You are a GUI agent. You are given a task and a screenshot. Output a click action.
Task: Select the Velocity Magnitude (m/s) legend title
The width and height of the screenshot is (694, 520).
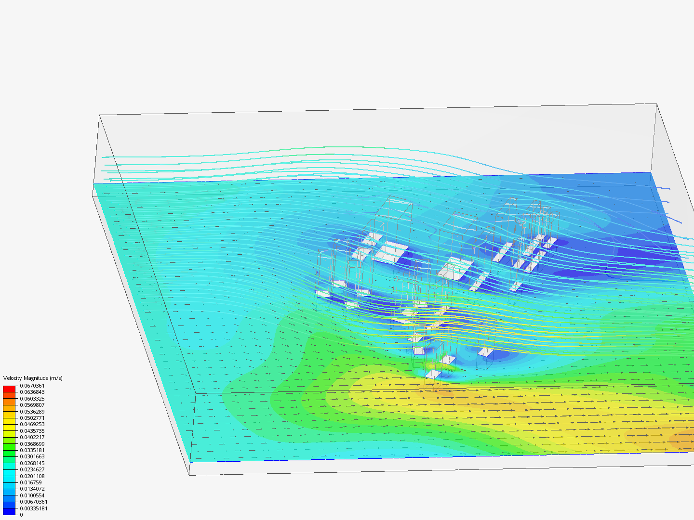(x=33, y=378)
